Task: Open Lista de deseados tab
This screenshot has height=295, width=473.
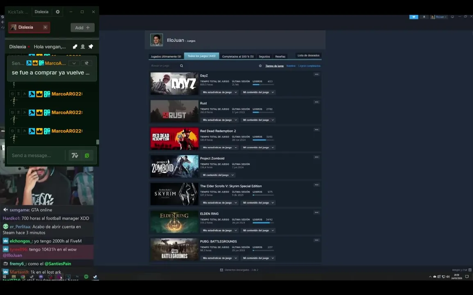Action: point(308,55)
